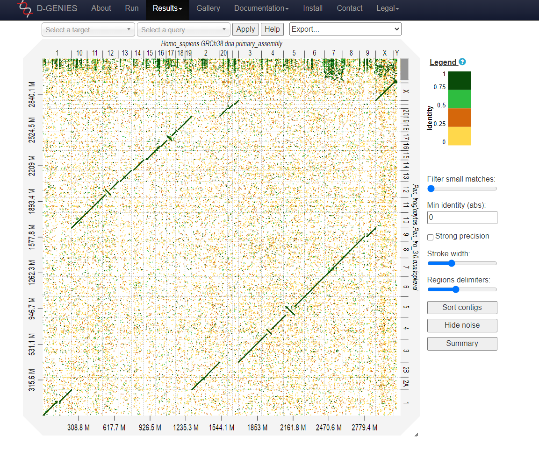The height and width of the screenshot is (450, 539).
Task: Hide noise using the sidebar button
Action: (x=462, y=325)
